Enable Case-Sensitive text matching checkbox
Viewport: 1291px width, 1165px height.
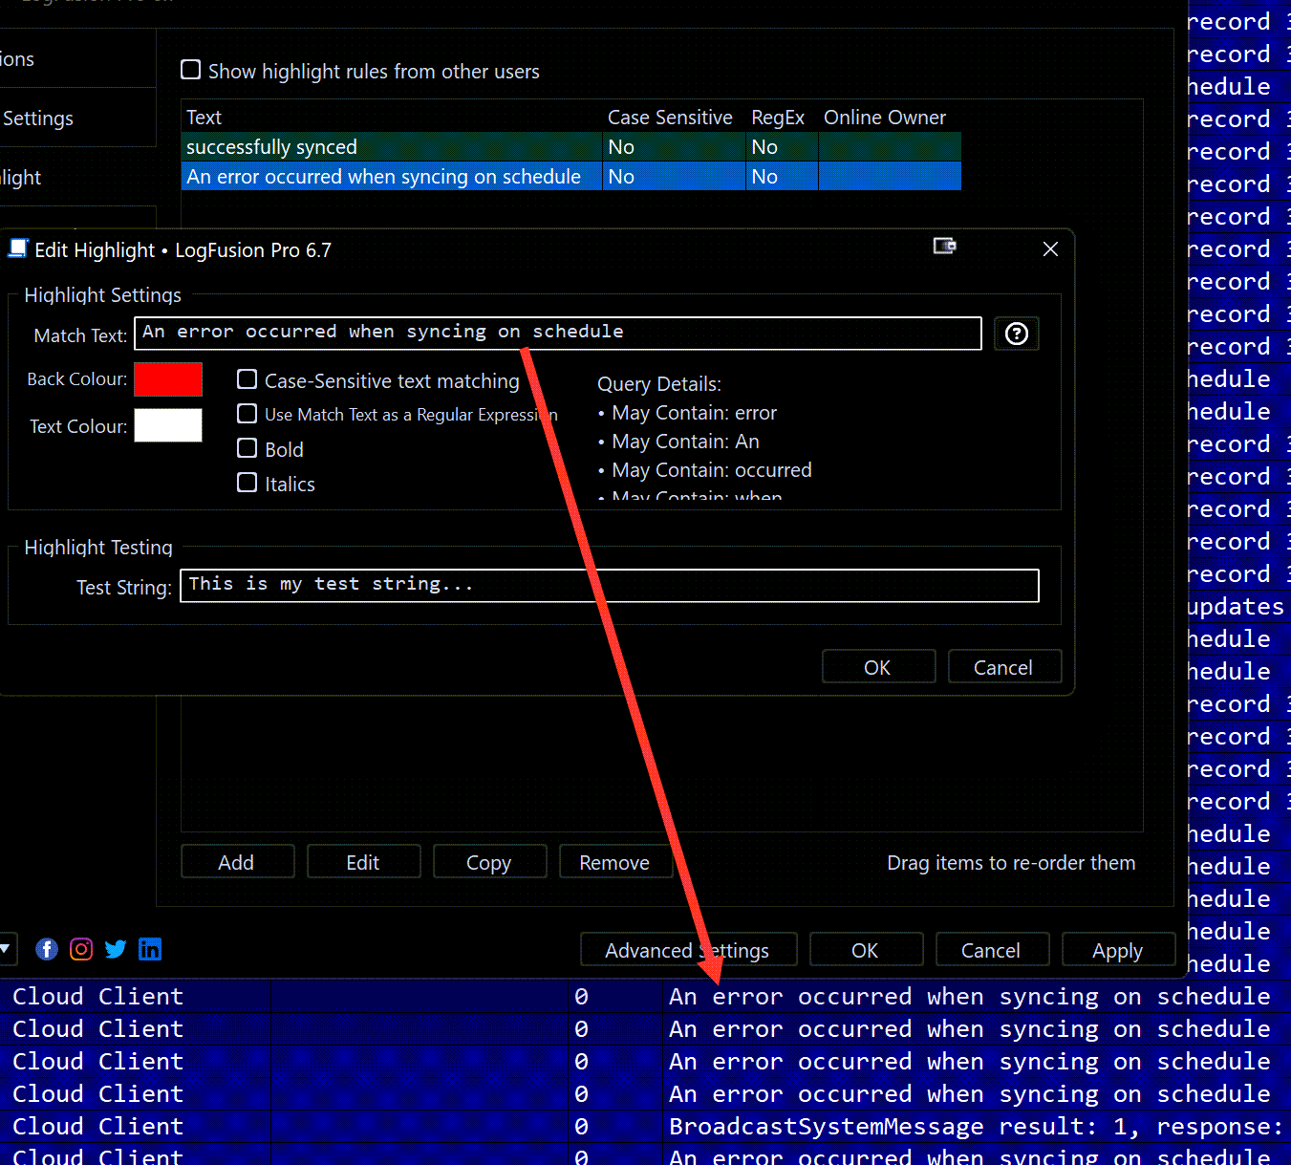click(247, 380)
